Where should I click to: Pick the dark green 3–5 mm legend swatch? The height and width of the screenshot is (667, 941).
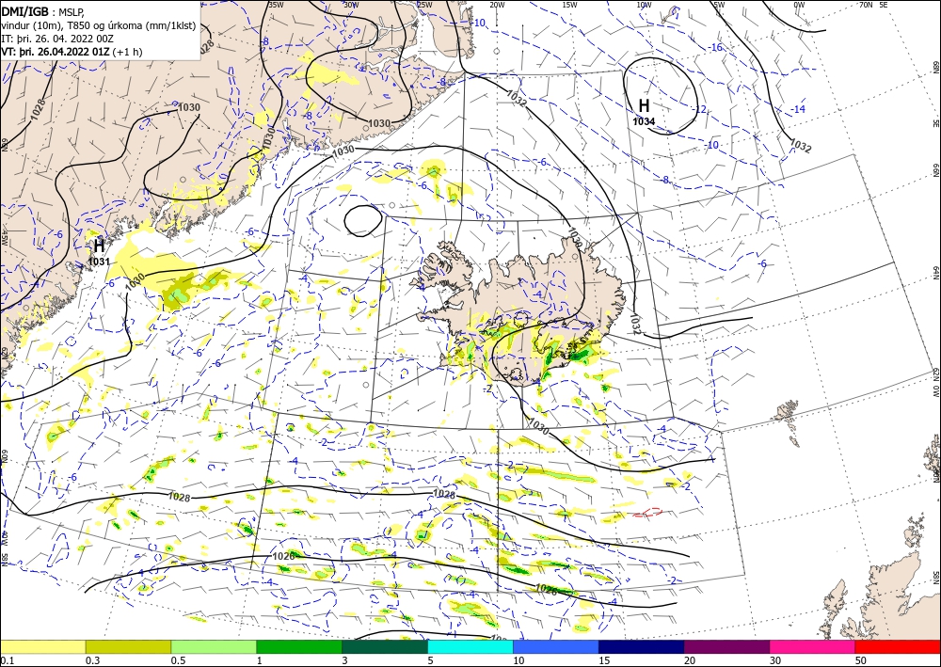click(x=385, y=646)
